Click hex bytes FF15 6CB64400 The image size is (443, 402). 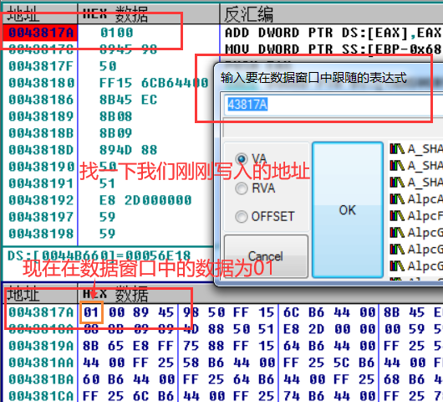click(154, 83)
